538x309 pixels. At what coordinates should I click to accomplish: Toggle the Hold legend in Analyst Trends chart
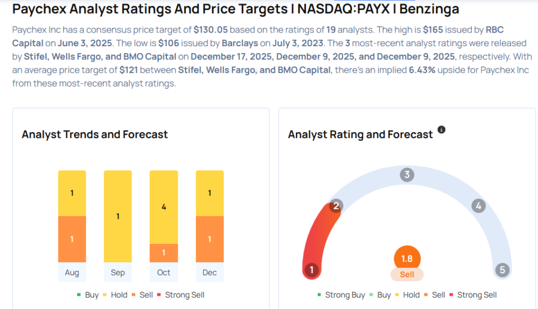115,295
